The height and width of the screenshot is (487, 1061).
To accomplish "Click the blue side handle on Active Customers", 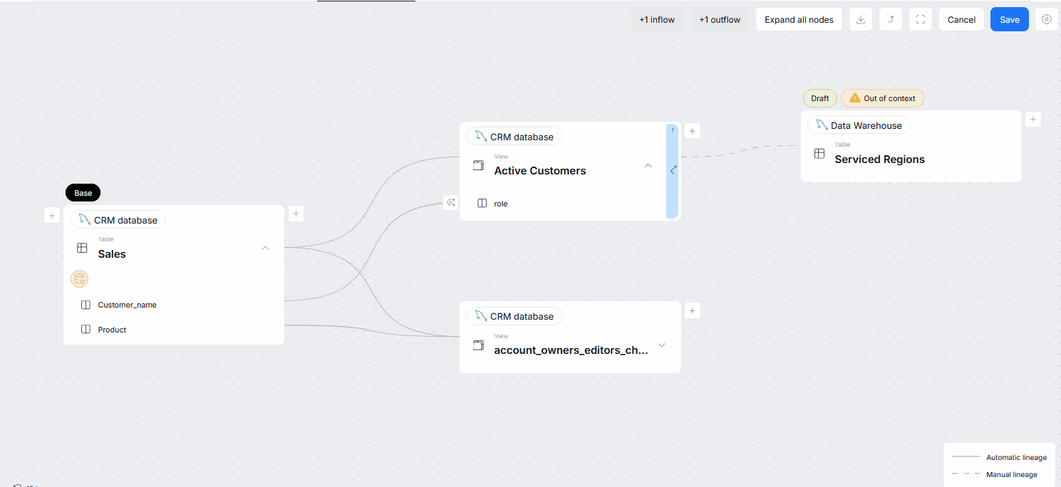I will point(672,171).
